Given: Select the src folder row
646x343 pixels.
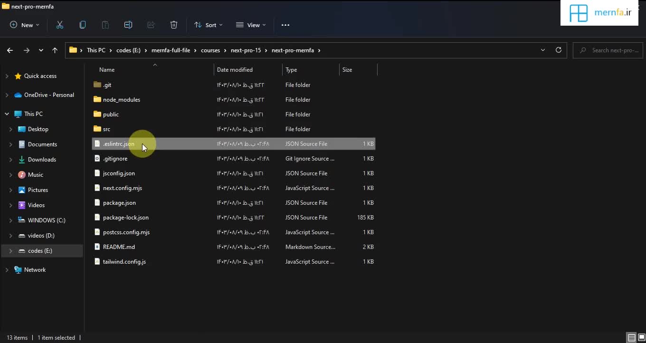Looking at the screenshot, I should pos(234,129).
